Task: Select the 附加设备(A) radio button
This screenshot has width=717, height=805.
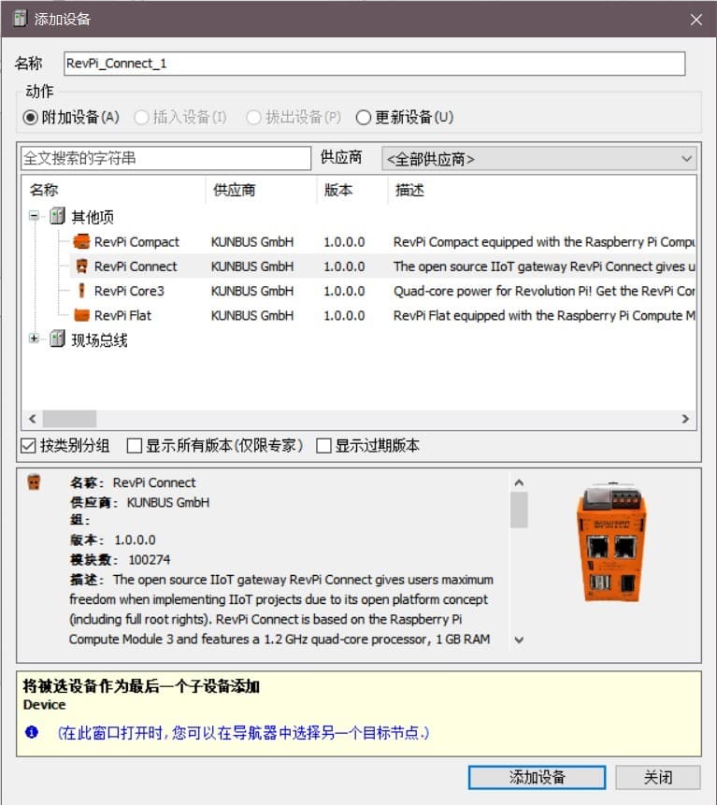Action: pyautogui.click(x=31, y=118)
